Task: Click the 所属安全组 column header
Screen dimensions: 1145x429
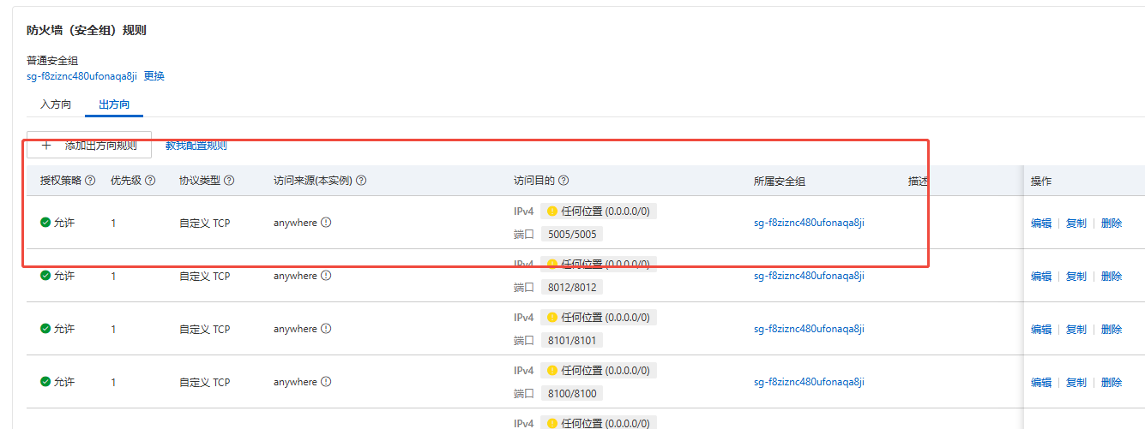Action: pyautogui.click(x=780, y=181)
